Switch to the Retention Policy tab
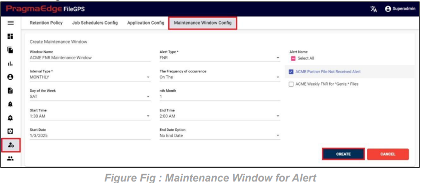Image resolution: width=421 pixels, height=183 pixels. tap(46, 23)
